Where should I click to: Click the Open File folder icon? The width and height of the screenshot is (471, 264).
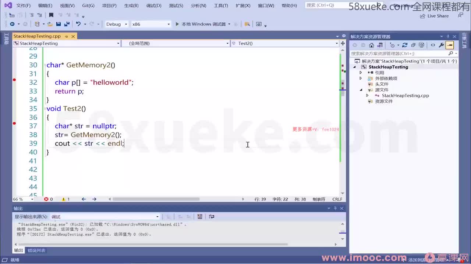50,24
